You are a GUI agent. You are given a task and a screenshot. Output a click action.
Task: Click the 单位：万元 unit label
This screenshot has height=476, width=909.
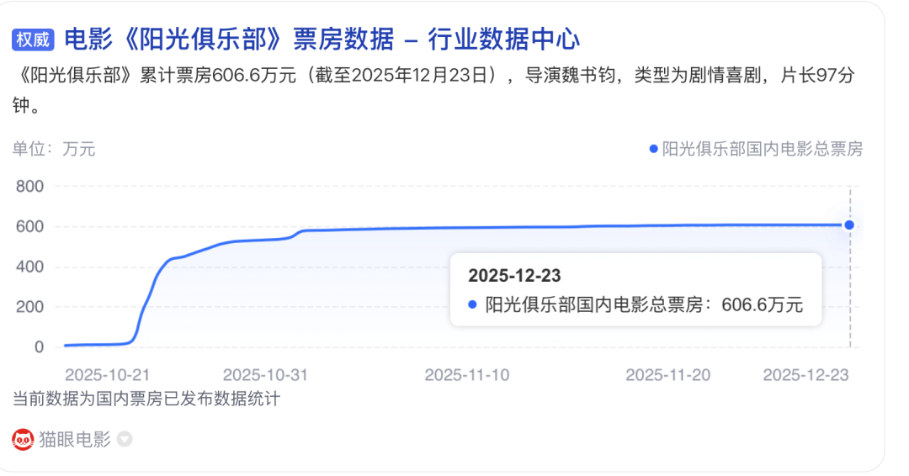tap(54, 150)
